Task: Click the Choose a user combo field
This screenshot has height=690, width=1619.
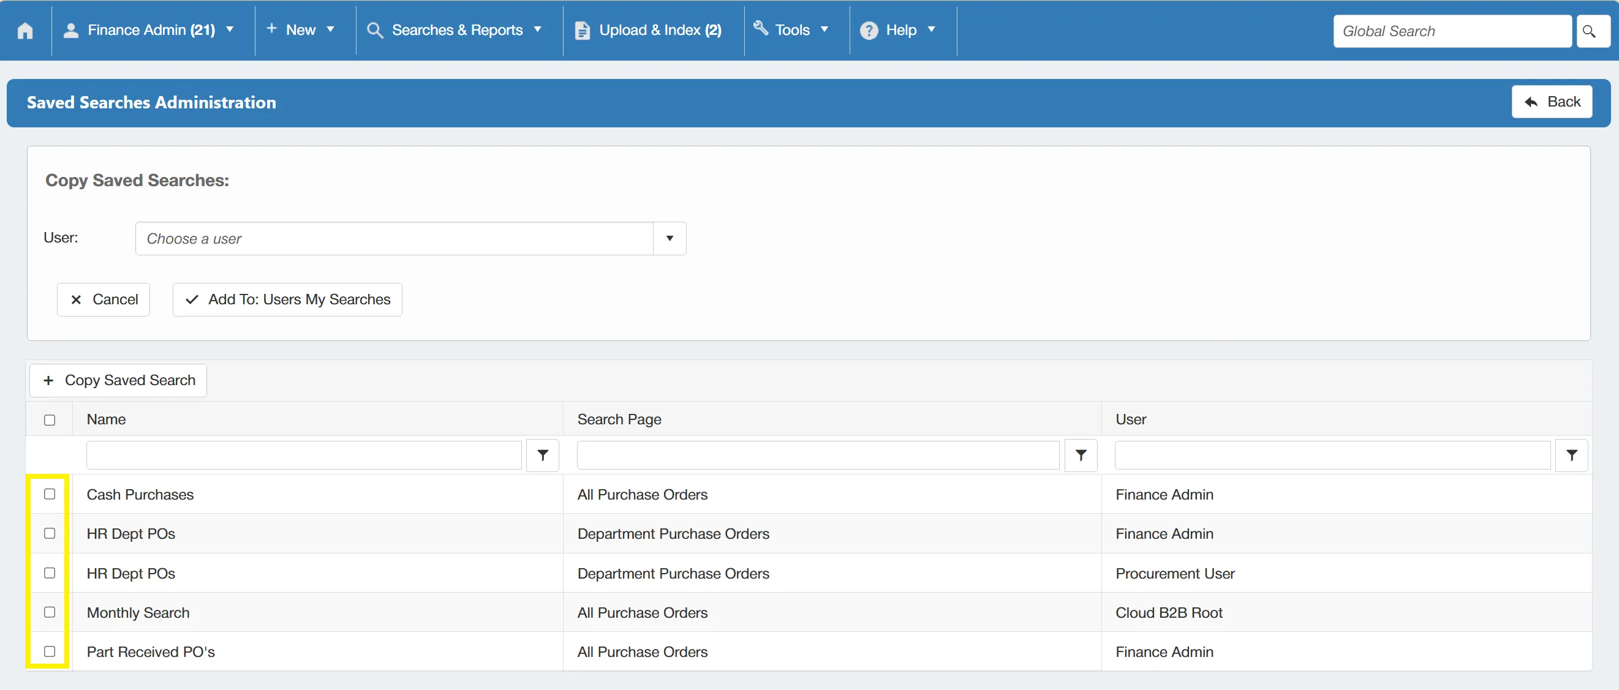Action: (x=394, y=238)
